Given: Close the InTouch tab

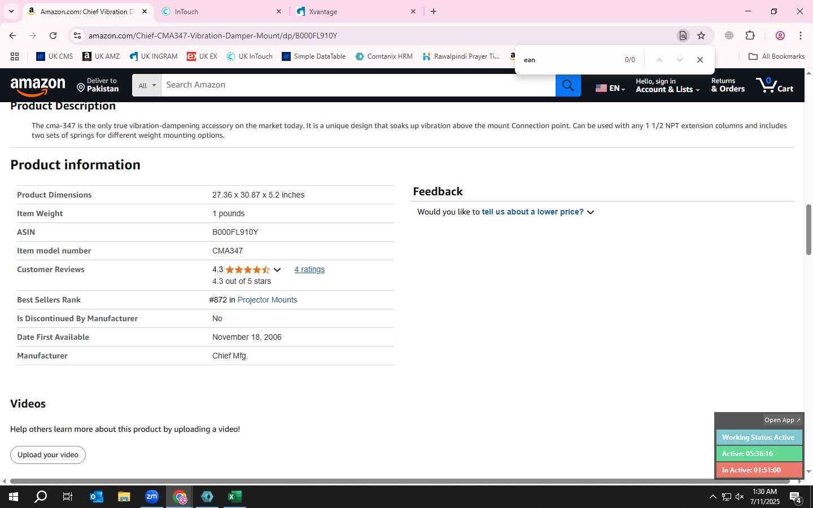Looking at the screenshot, I should pyautogui.click(x=279, y=11).
